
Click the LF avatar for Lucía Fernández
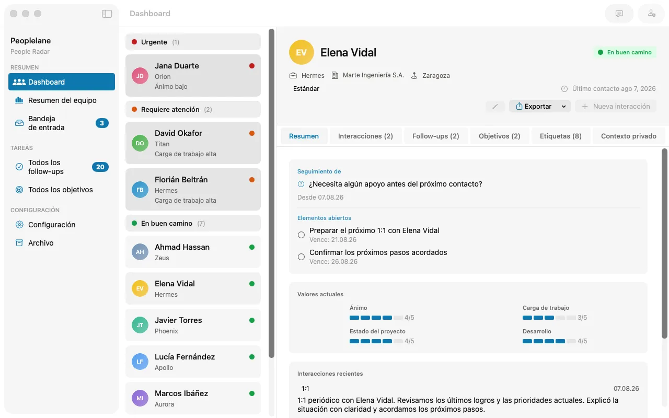point(140,362)
